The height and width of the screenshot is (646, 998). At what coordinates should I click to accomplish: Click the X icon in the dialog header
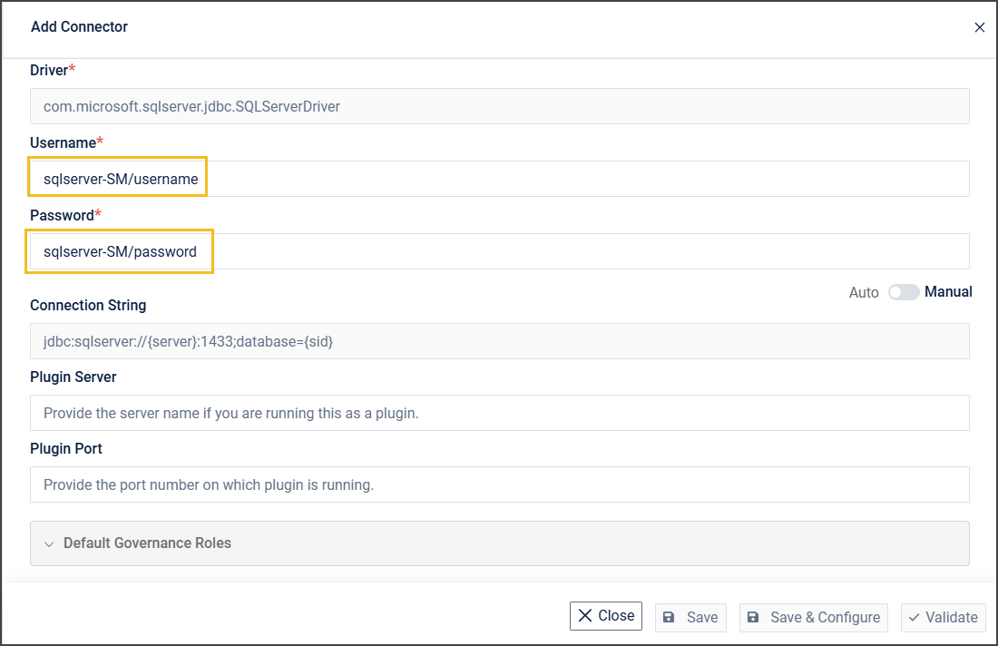point(980,27)
